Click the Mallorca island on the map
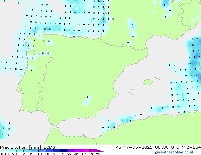 tap(147, 83)
